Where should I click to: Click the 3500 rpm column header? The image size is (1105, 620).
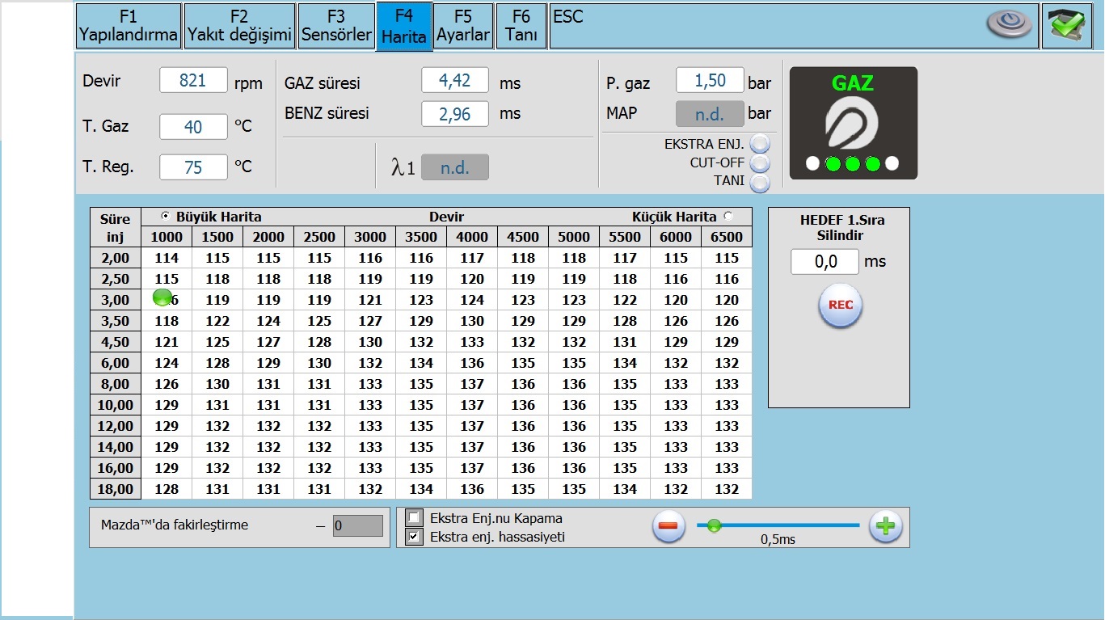[x=421, y=237]
